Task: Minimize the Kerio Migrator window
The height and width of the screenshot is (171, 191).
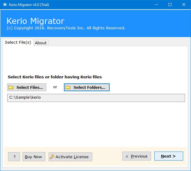Action: pyautogui.click(x=156, y=4)
